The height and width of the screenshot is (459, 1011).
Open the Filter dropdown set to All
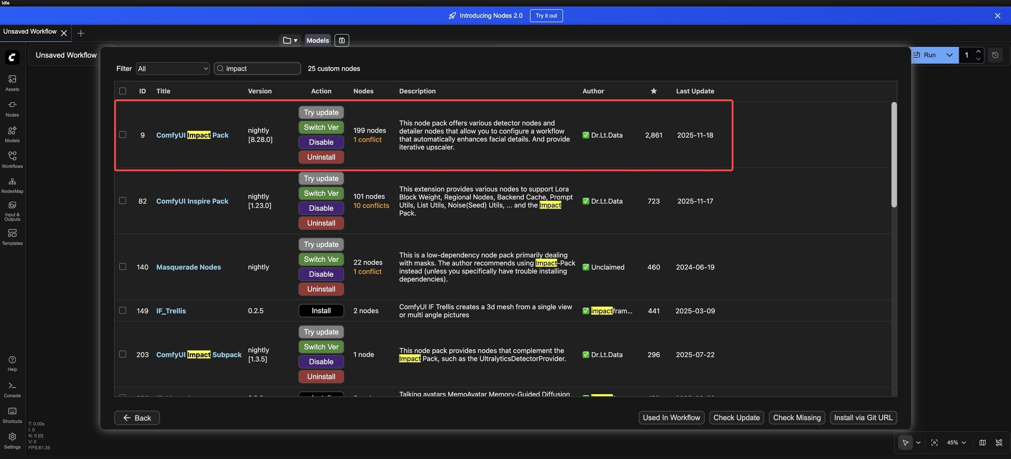pos(172,69)
